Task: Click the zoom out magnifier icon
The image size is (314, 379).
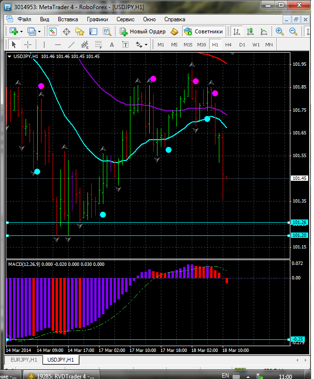Action: pos(293,31)
